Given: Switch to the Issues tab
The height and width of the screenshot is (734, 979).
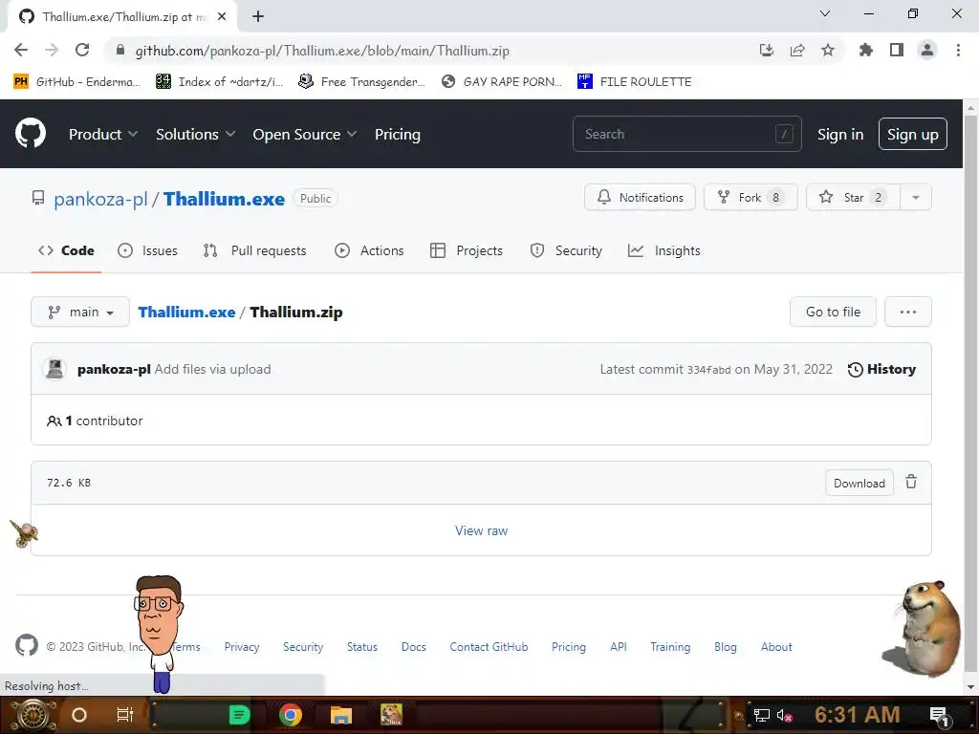Looking at the screenshot, I should tap(147, 250).
